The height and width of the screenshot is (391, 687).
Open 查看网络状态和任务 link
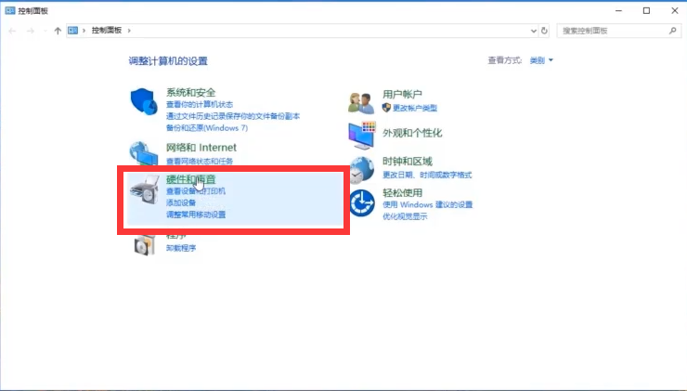coord(200,161)
